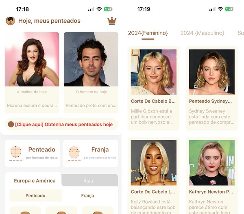This screenshot has width=244, height=214.
Task: Switch to 2024{Feminino} tab
Action: pos(148,33)
